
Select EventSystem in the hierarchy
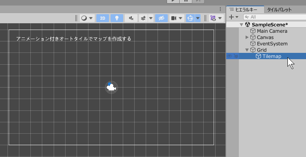[272, 43]
